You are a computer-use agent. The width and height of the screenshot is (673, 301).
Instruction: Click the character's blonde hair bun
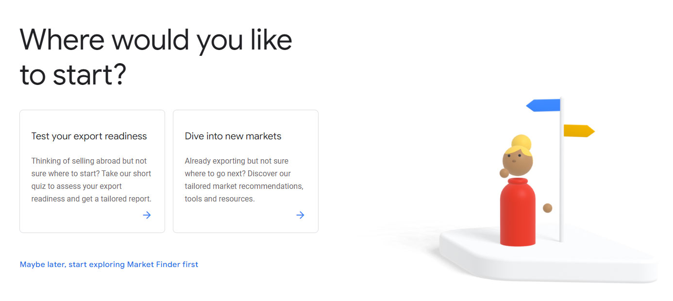pyautogui.click(x=521, y=142)
